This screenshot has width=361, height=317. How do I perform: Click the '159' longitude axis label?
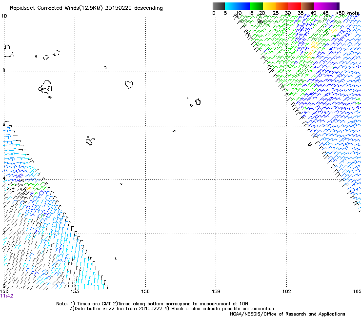216,292
